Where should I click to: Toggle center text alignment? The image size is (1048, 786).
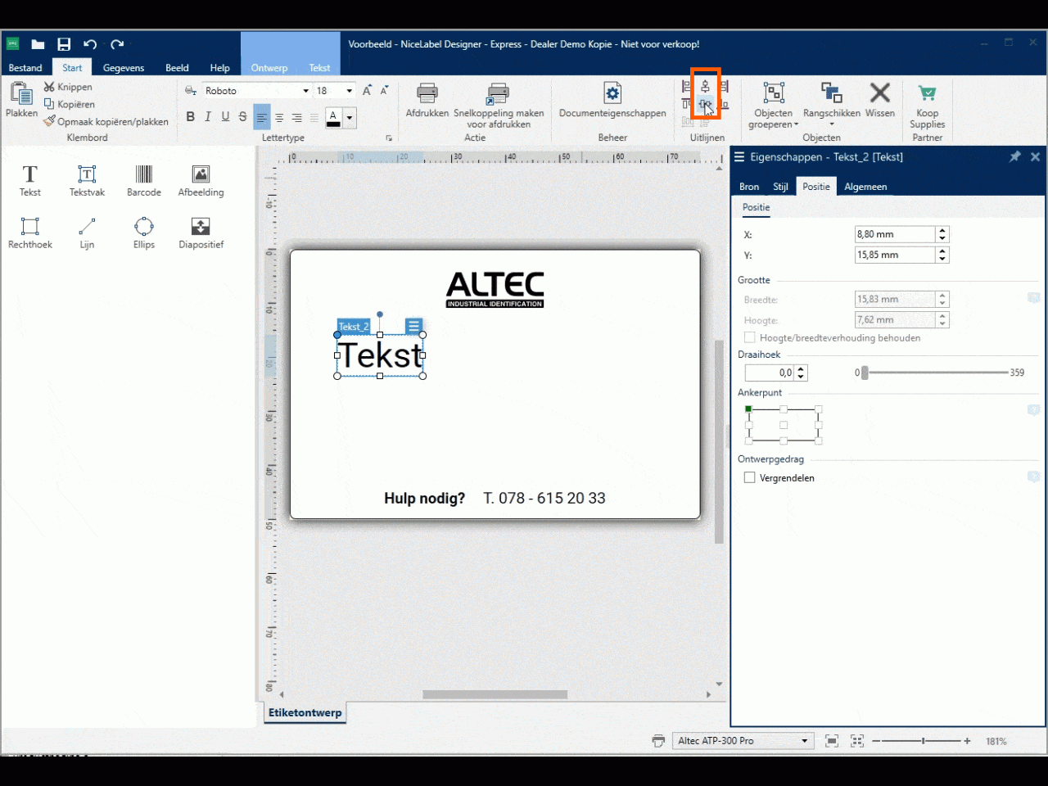pyautogui.click(x=279, y=118)
